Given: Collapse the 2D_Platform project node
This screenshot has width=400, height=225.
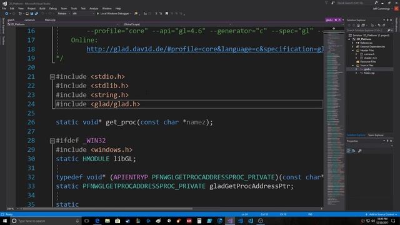Looking at the screenshot, I should [x=349, y=39].
